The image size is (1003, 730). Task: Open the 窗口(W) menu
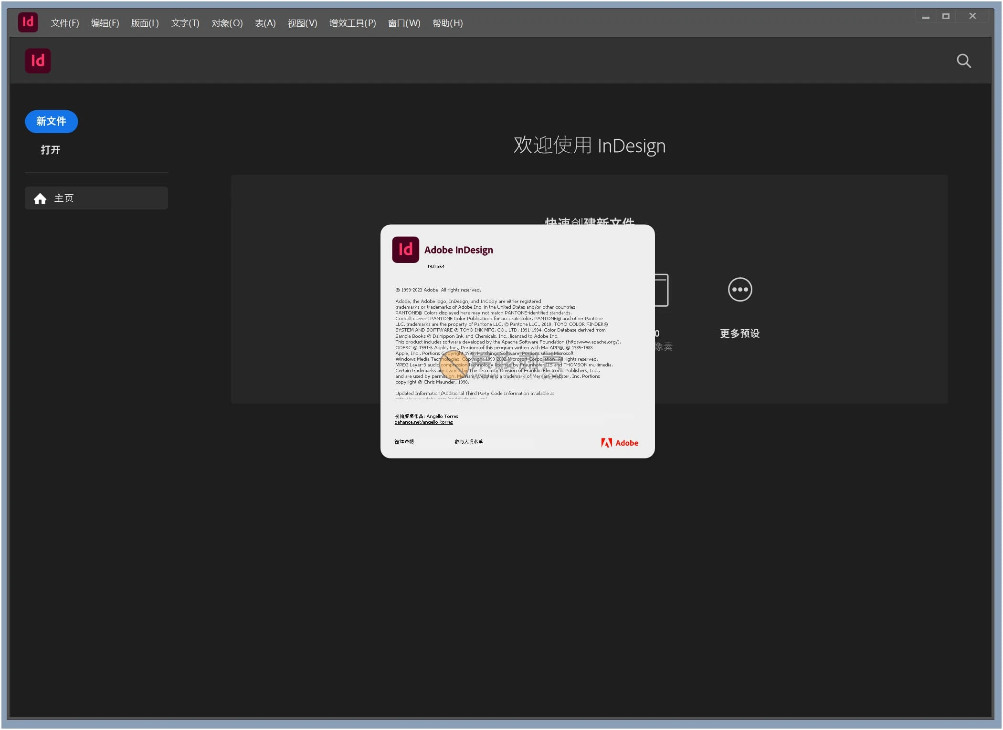click(403, 23)
